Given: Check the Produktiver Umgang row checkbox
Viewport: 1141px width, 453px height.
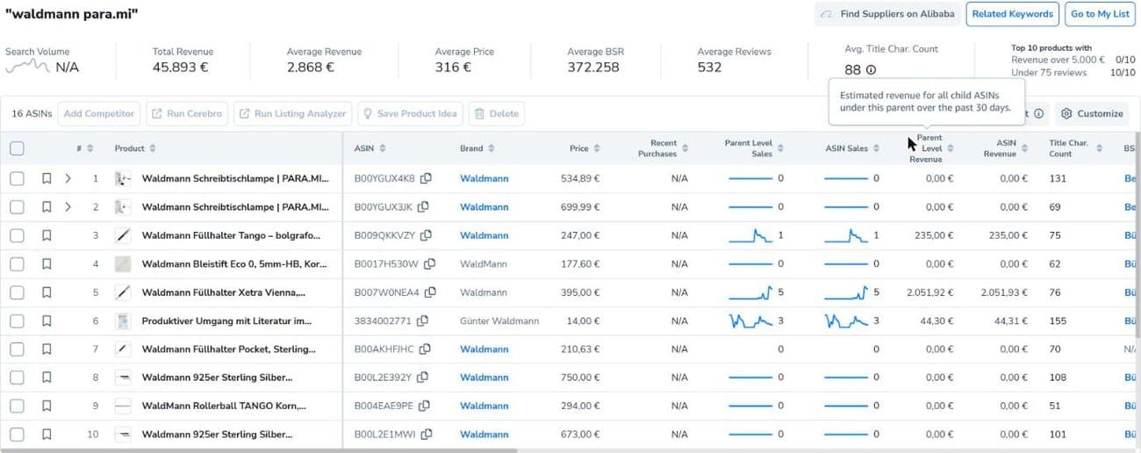Looking at the screenshot, I should tap(17, 321).
